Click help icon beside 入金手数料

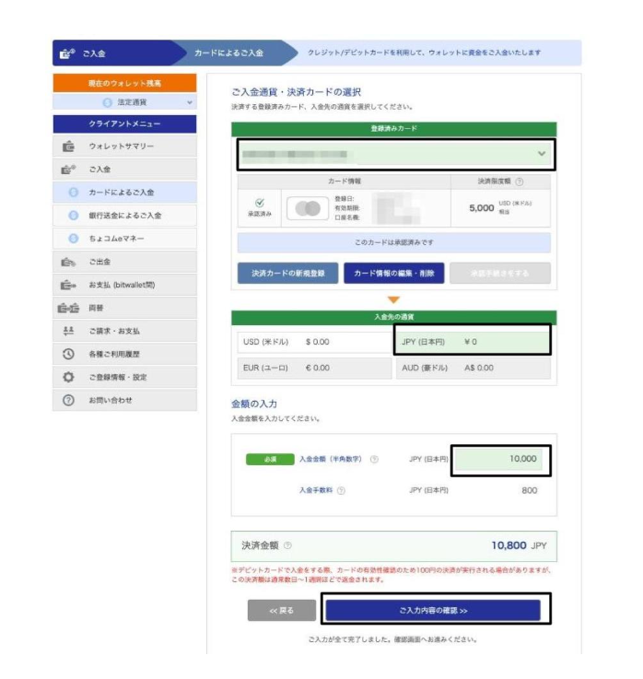pos(341,490)
